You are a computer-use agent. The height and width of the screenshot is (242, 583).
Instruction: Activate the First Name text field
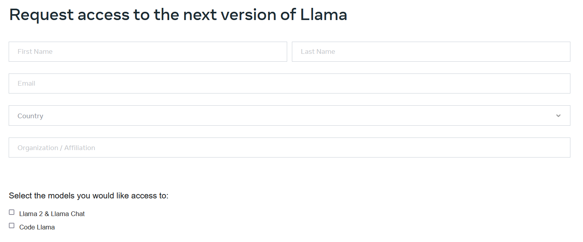(x=148, y=51)
